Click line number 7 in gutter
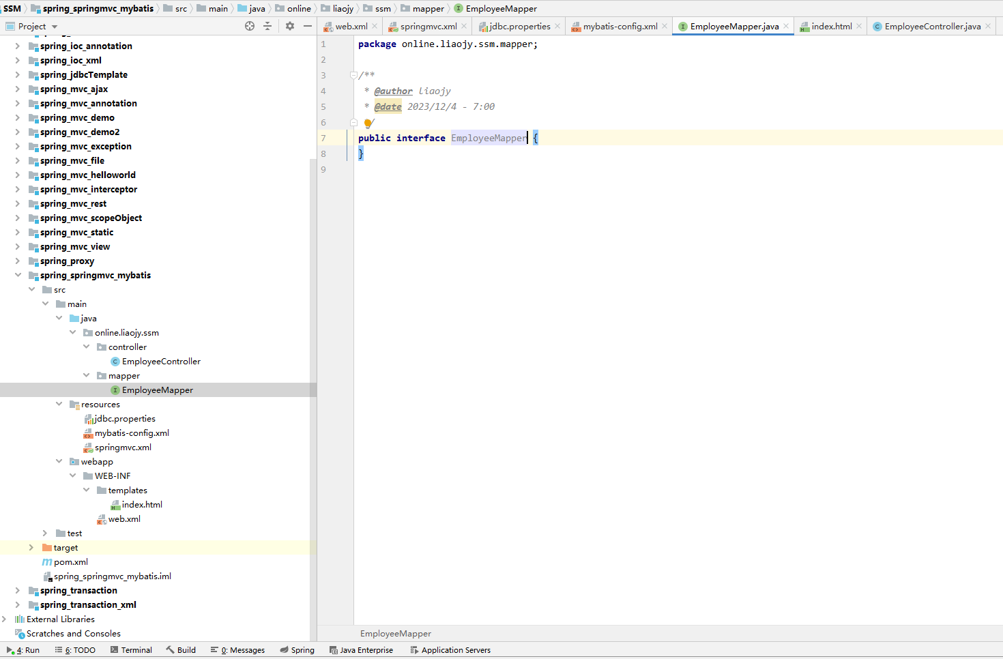 coord(323,138)
